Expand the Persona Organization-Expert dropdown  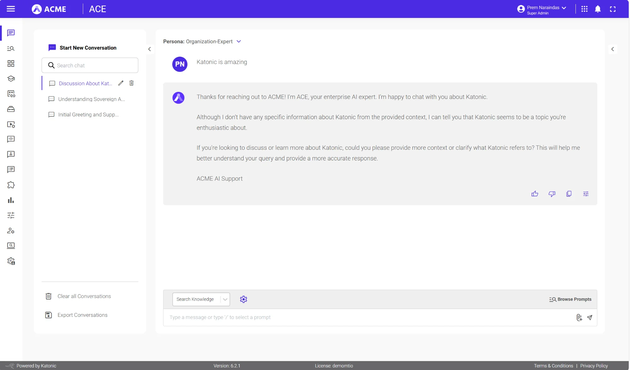pos(238,41)
